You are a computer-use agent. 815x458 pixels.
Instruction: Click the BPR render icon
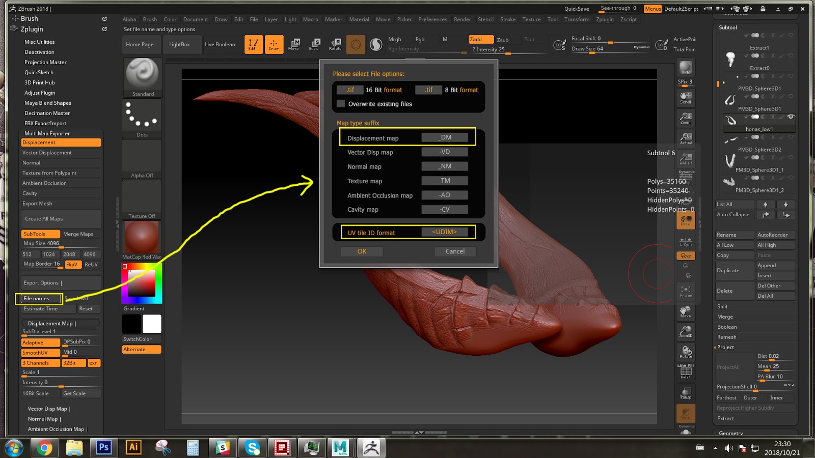point(686,67)
